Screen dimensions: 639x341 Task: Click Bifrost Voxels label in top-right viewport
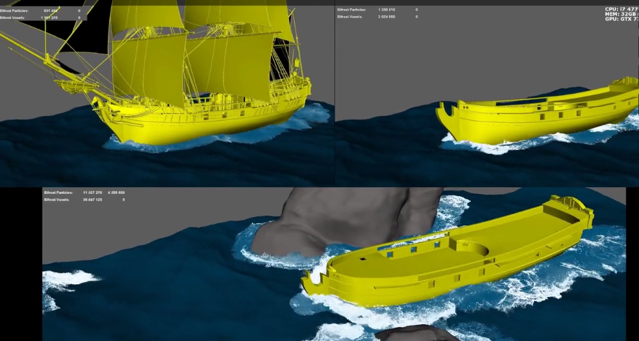(349, 17)
